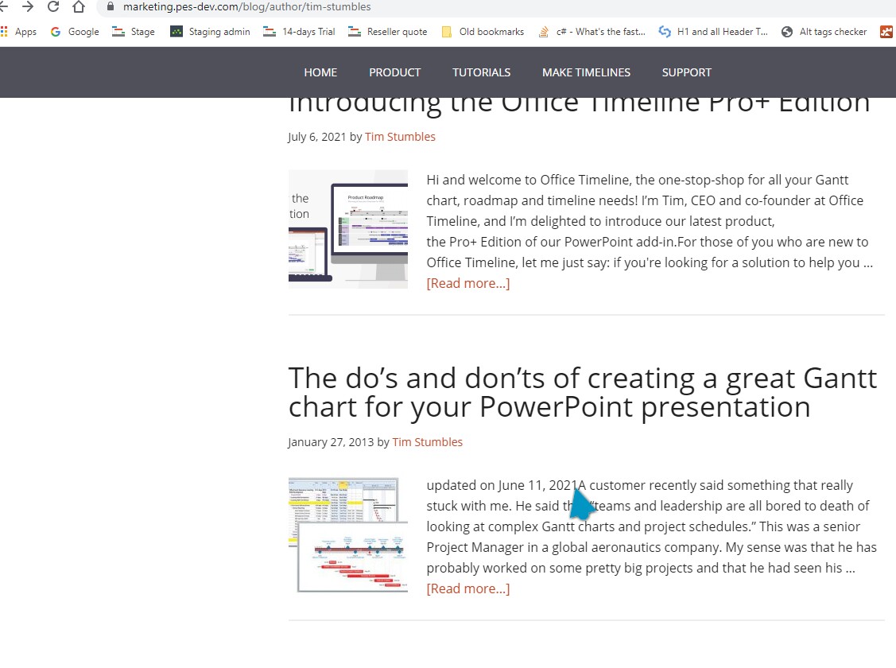Click the colored extension icon at bookmarks bar end
The width and height of the screenshot is (896, 668).
(886, 31)
